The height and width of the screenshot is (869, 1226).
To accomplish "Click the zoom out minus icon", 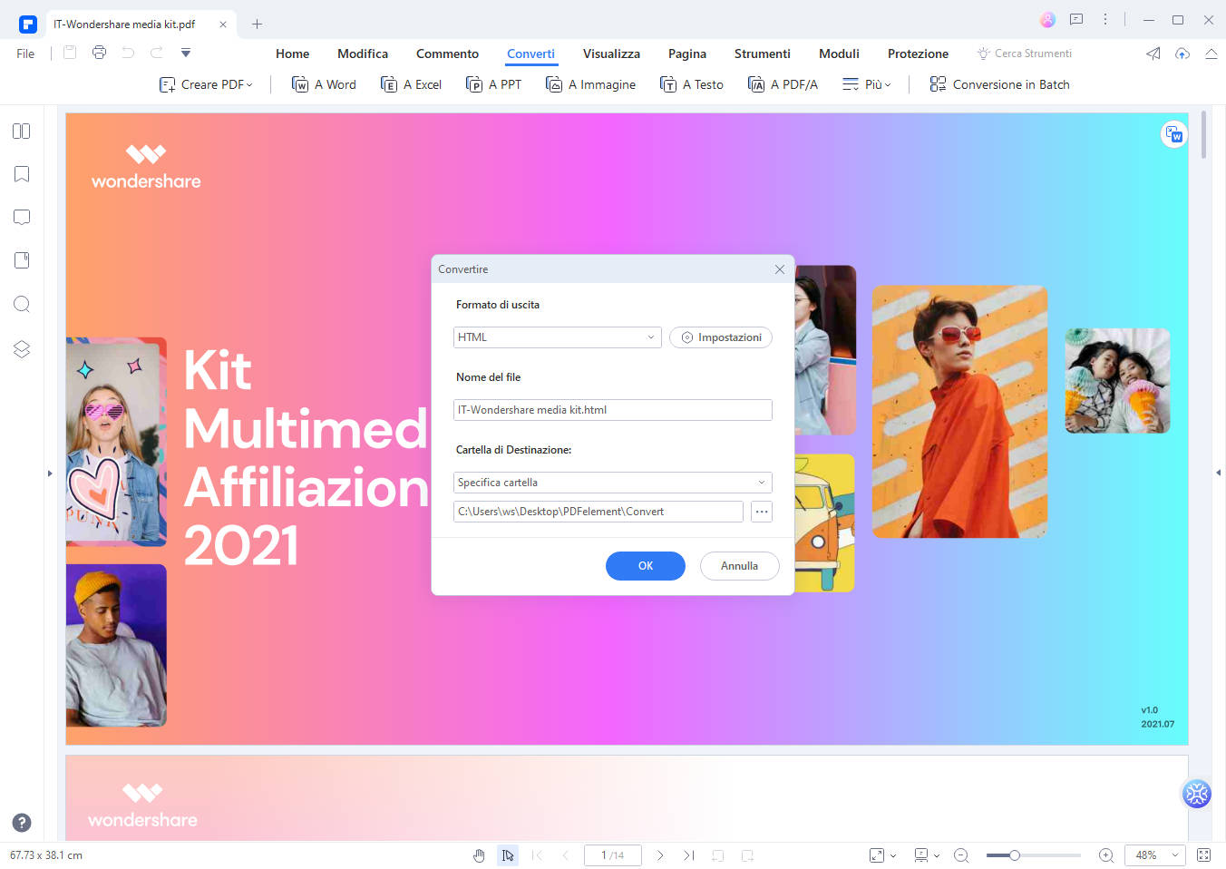I will (x=961, y=855).
